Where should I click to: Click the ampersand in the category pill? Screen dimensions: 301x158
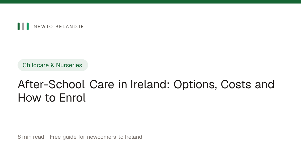tap(52, 65)
